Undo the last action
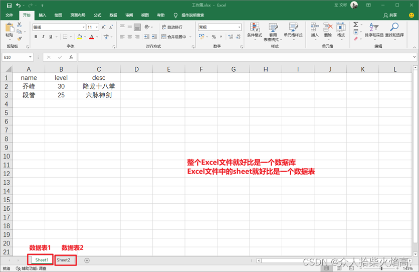The width and height of the screenshot is (419, 272). point(18,6)
